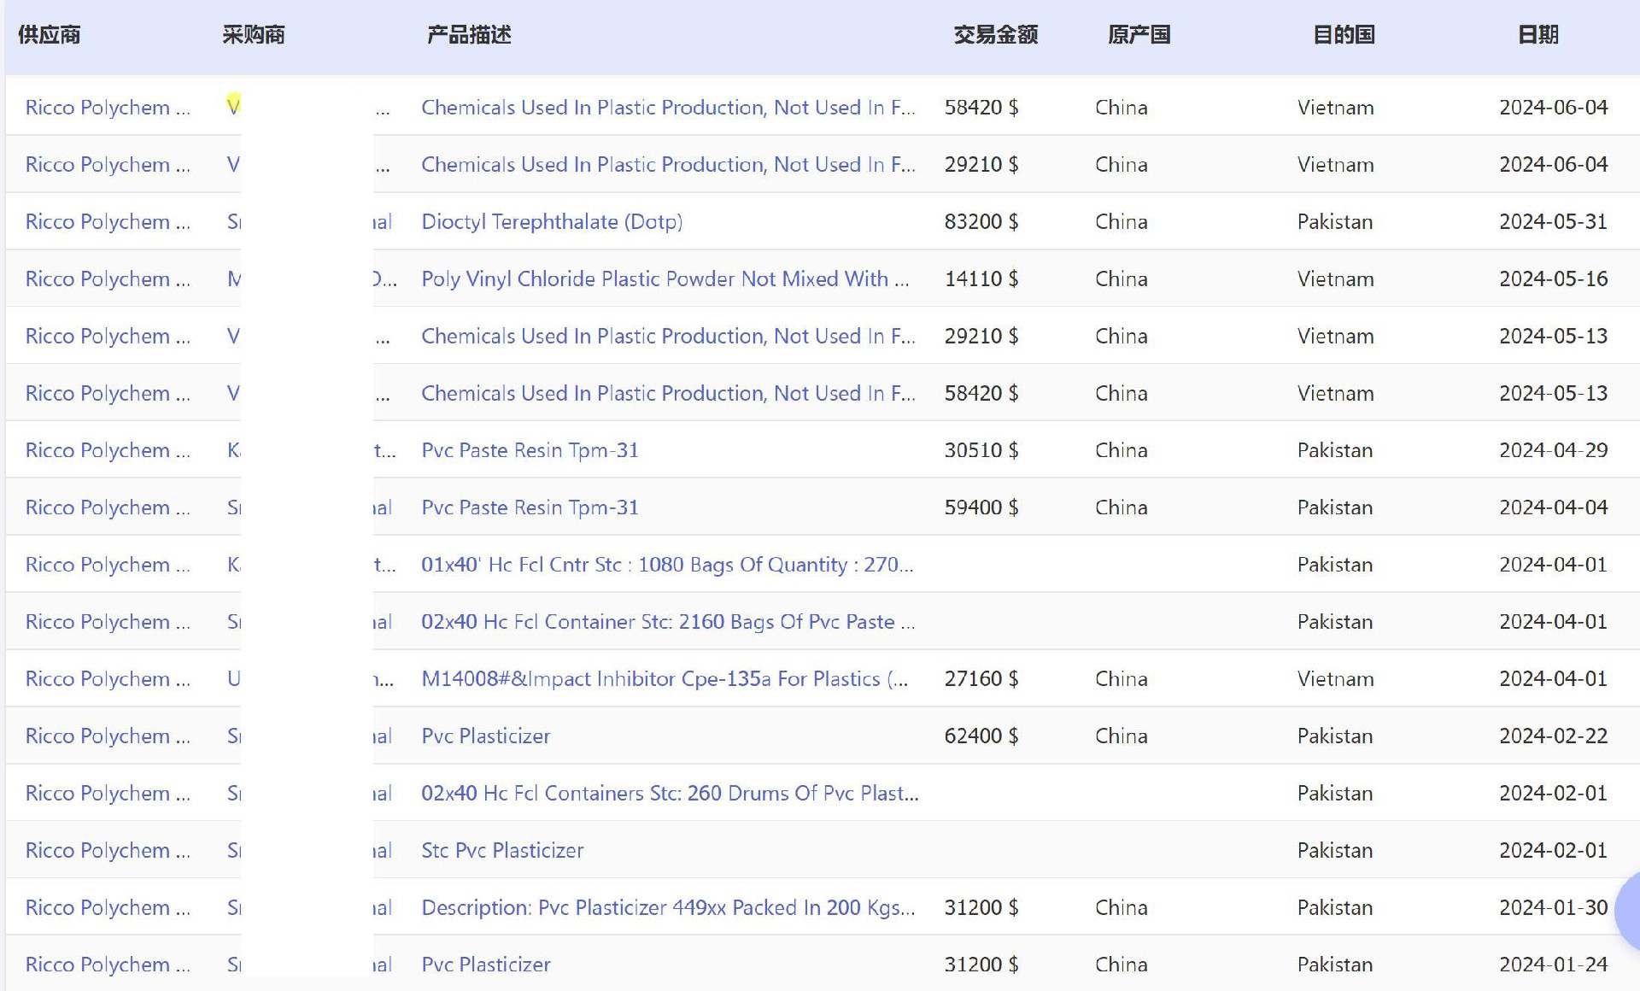Viewport: 1640px width, 991px height.
Task: Open Chemicals Used In Plastic Production link for 58420 $ on 2024-05-13
Action: coord(668,394)
